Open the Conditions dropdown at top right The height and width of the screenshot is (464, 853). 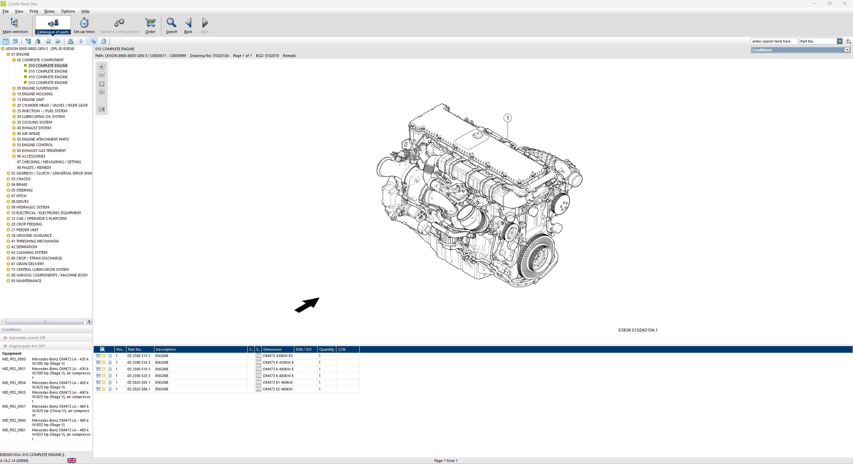click(x=847, y=50)
